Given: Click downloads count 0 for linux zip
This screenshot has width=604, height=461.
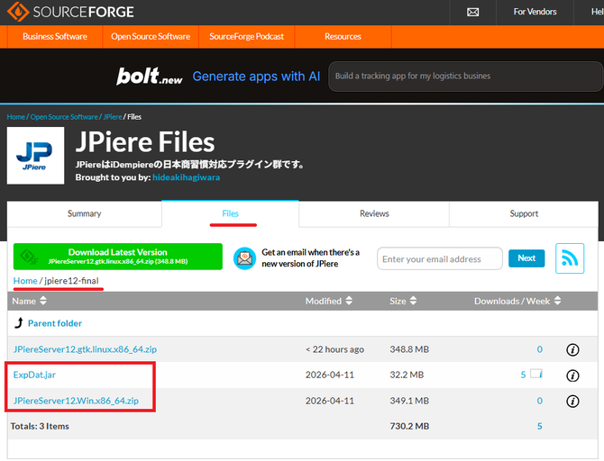Looking at the screenshot, I should 540,349.
